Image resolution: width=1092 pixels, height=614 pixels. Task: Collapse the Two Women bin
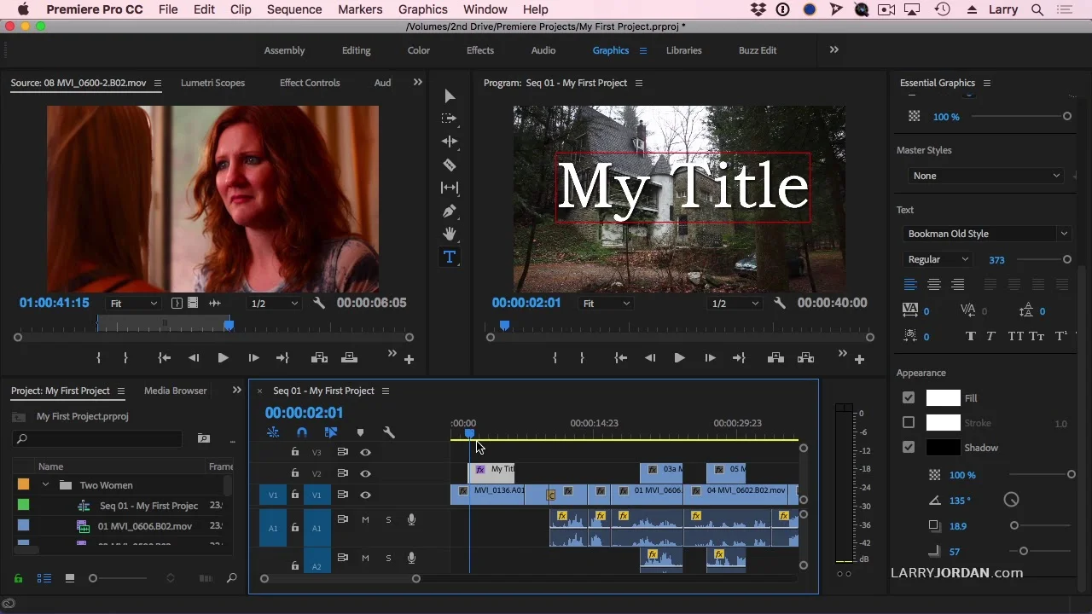[47, 484]
